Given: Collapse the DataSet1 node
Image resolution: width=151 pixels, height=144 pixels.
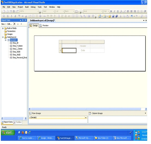Looking at the screenshot, I should [6, 40].
